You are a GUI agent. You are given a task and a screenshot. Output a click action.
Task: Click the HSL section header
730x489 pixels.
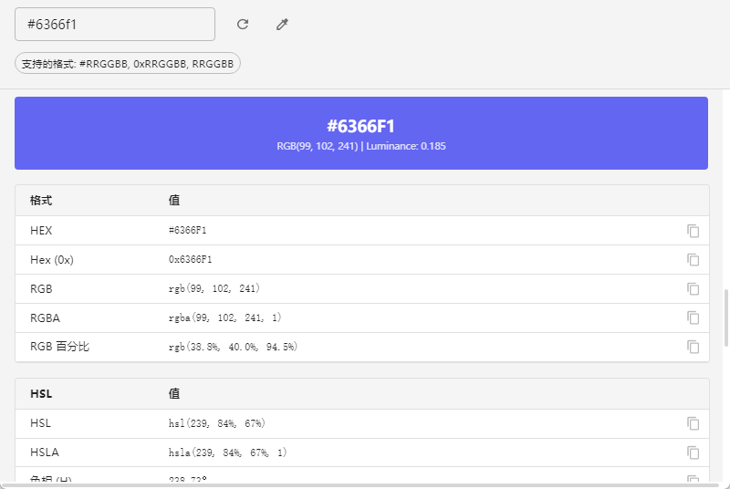tap(41, 394)
